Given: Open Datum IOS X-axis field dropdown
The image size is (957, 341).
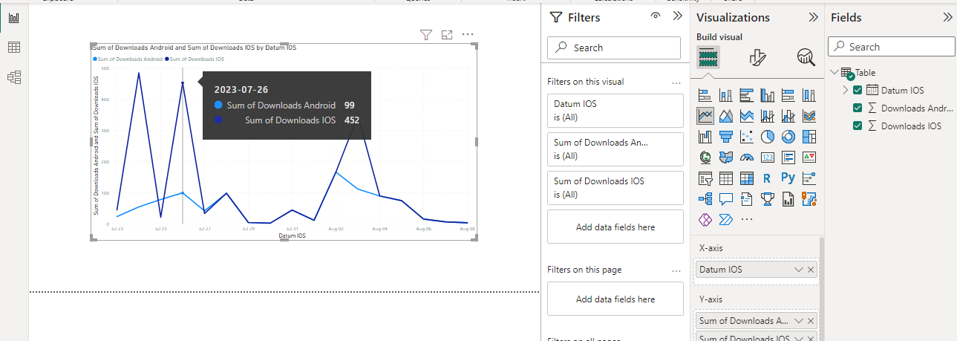Looking at the screenshot, I should click(798, 270).
